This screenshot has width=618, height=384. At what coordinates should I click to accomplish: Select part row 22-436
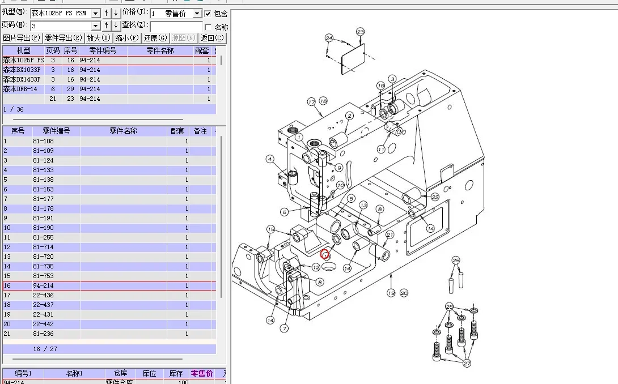109,296
